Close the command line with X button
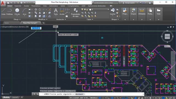The width and height of the screenshot is (176, 99). 34,94
